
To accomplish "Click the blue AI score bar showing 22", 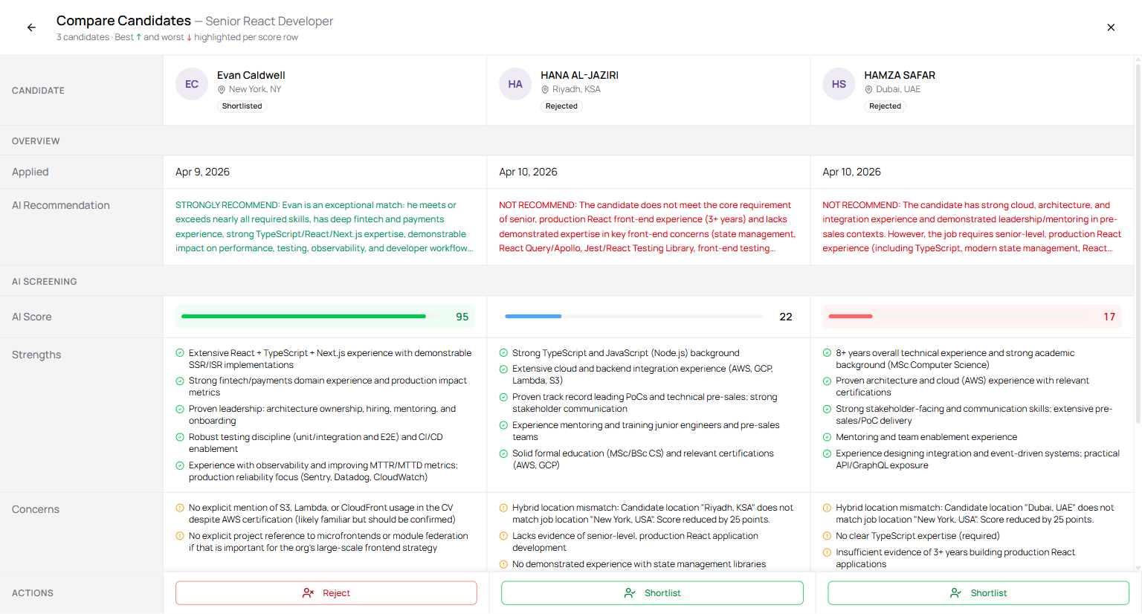I will (533, 317).
